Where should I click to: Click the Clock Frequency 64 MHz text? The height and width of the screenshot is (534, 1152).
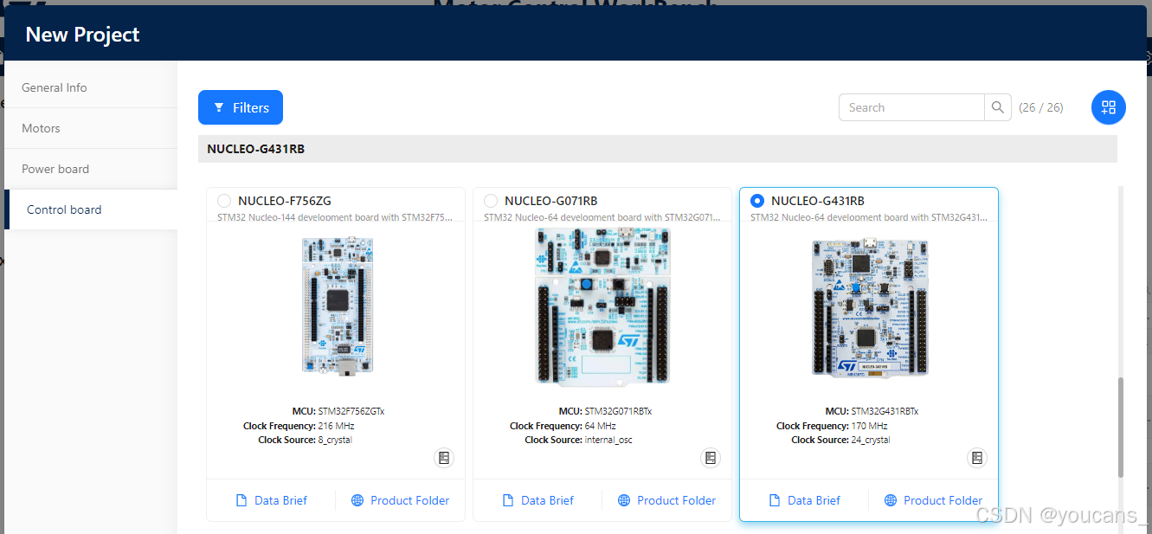563,426
